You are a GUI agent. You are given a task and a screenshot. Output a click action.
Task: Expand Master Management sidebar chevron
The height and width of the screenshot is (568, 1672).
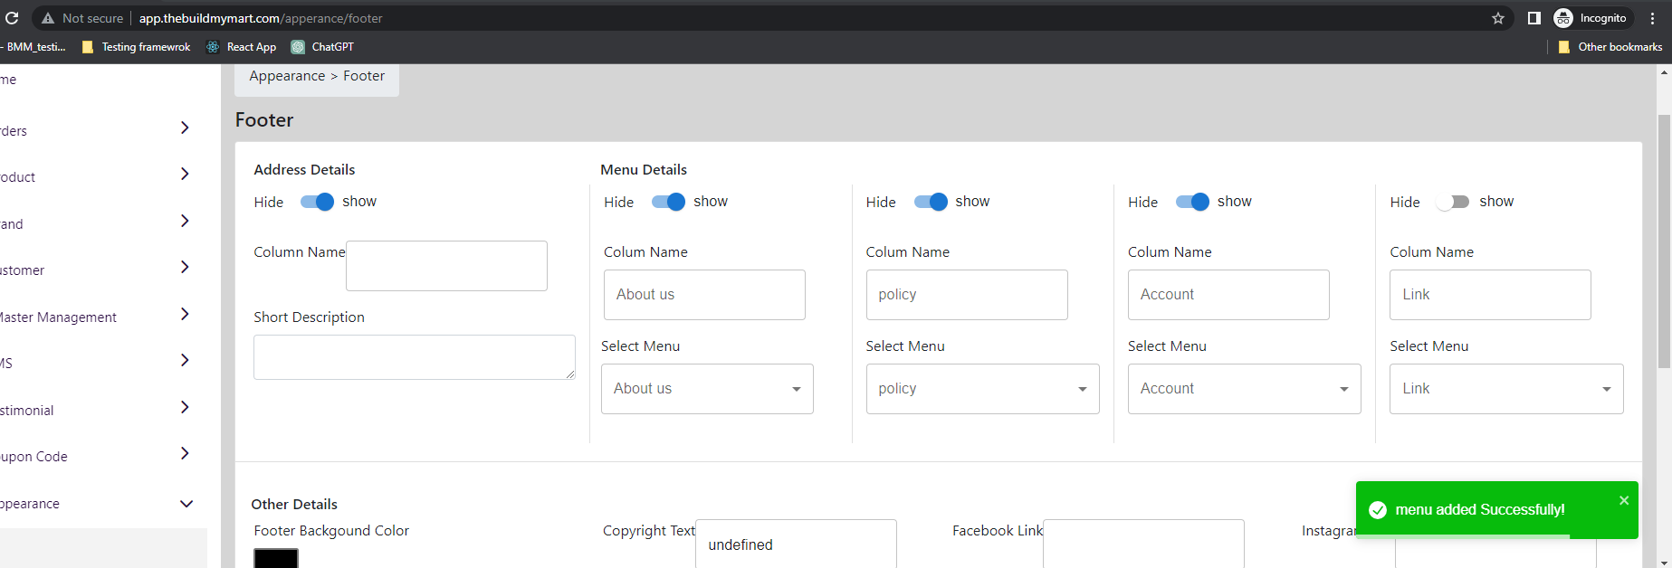185,314
